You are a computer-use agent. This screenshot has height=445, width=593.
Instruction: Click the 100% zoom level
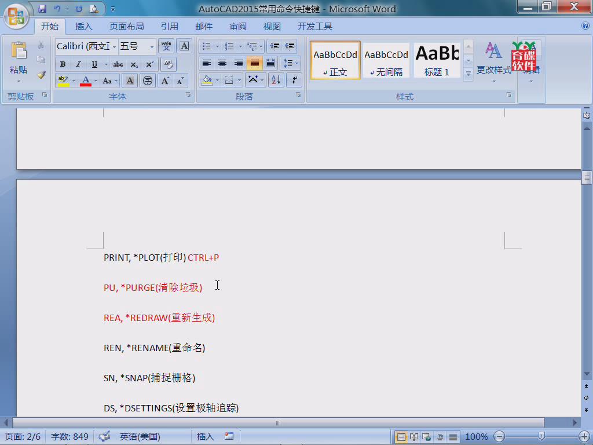click(476, 437)
